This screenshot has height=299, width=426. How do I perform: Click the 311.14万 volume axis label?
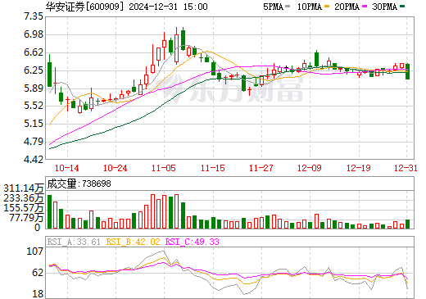click(24, 188)
